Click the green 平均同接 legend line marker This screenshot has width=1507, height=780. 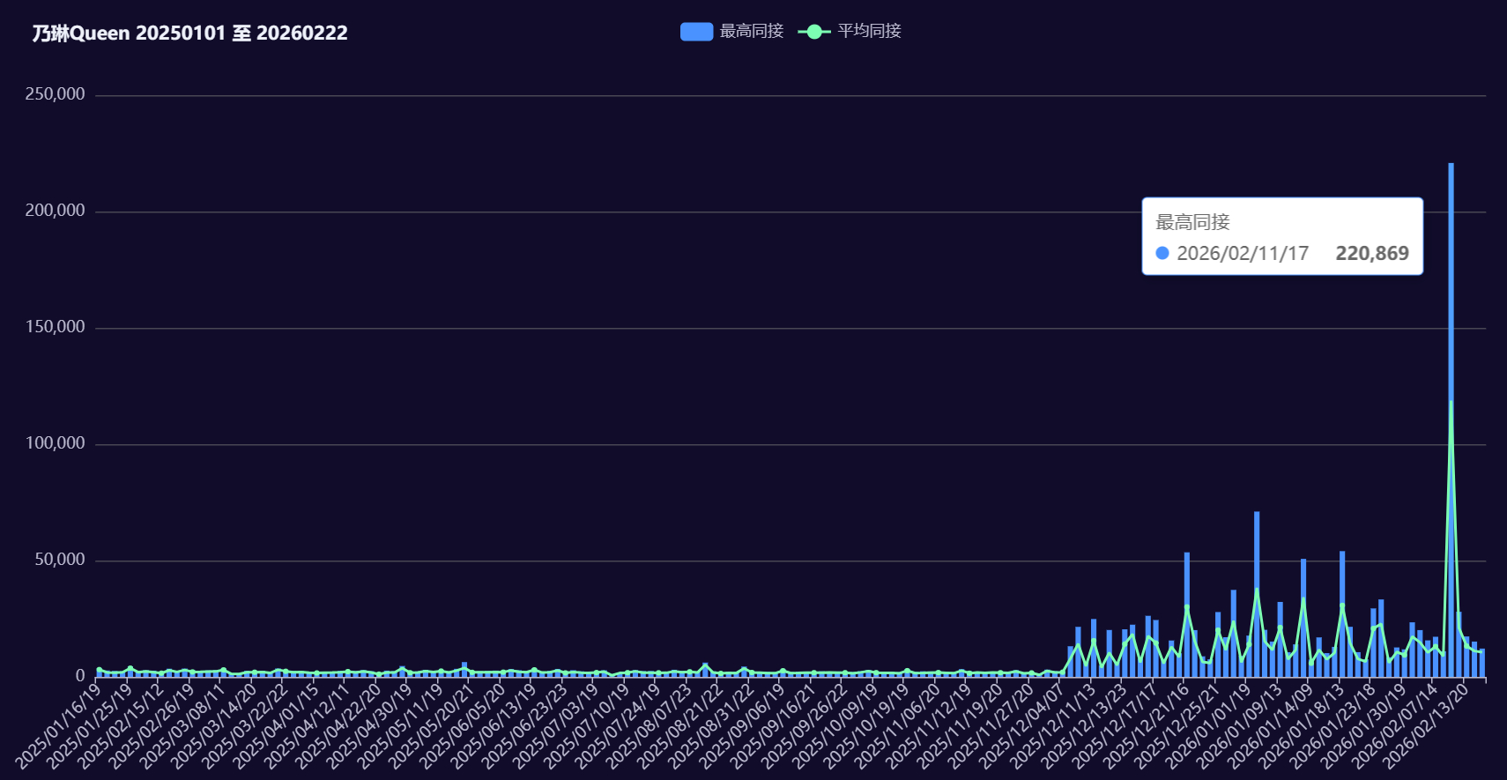813,32
